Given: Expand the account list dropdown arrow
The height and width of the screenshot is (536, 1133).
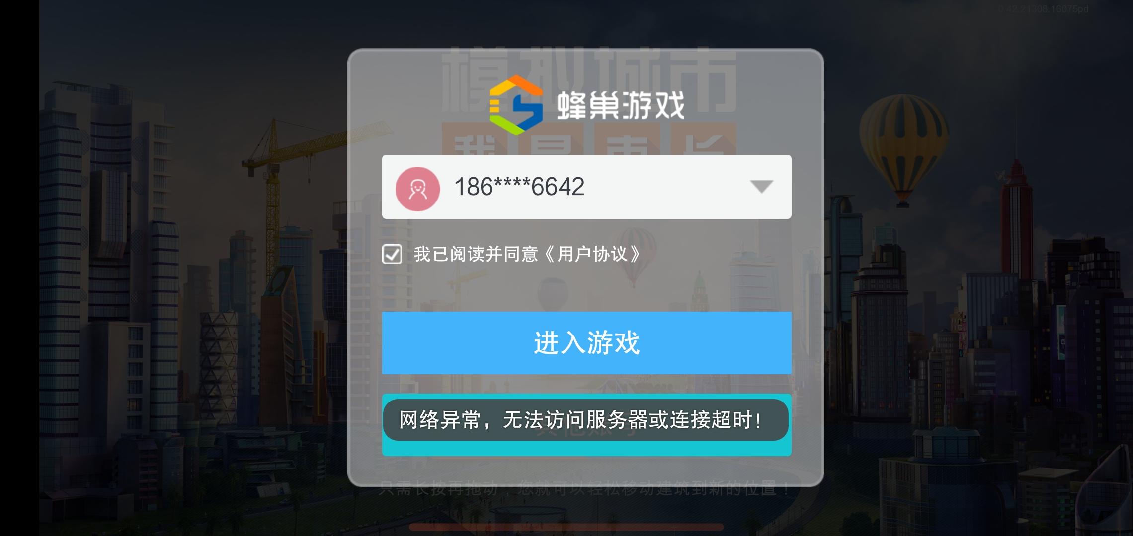Looking at the screenshot, I should pyautogui.click(x=761, y=187).
